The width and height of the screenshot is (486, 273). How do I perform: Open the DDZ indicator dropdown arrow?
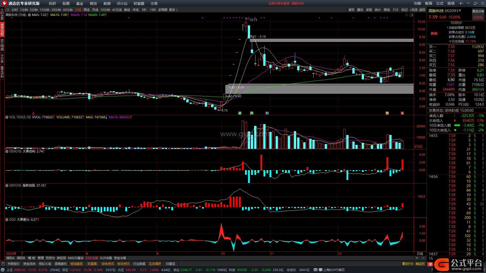[x=7, y=220]
